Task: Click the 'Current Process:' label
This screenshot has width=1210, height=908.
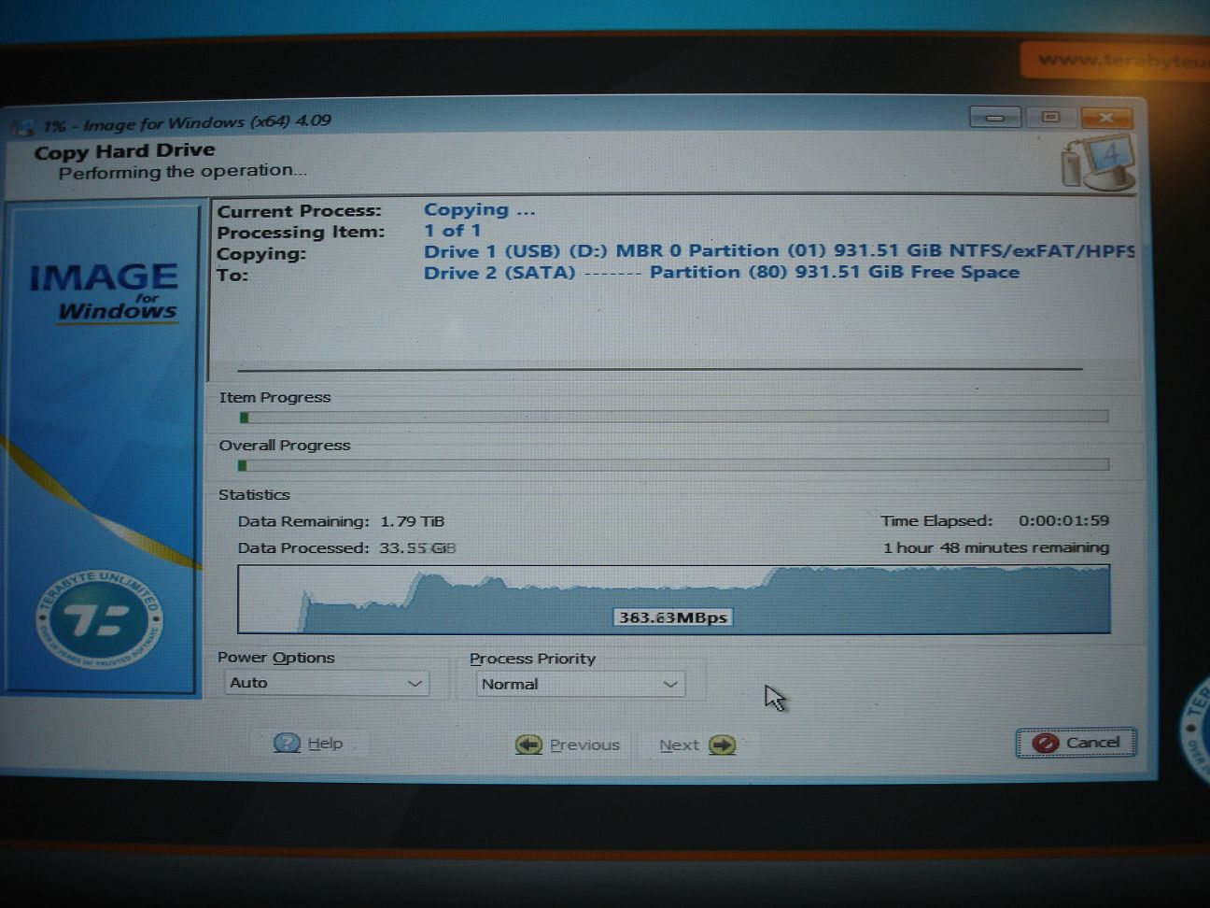Action: pos(300,211)
